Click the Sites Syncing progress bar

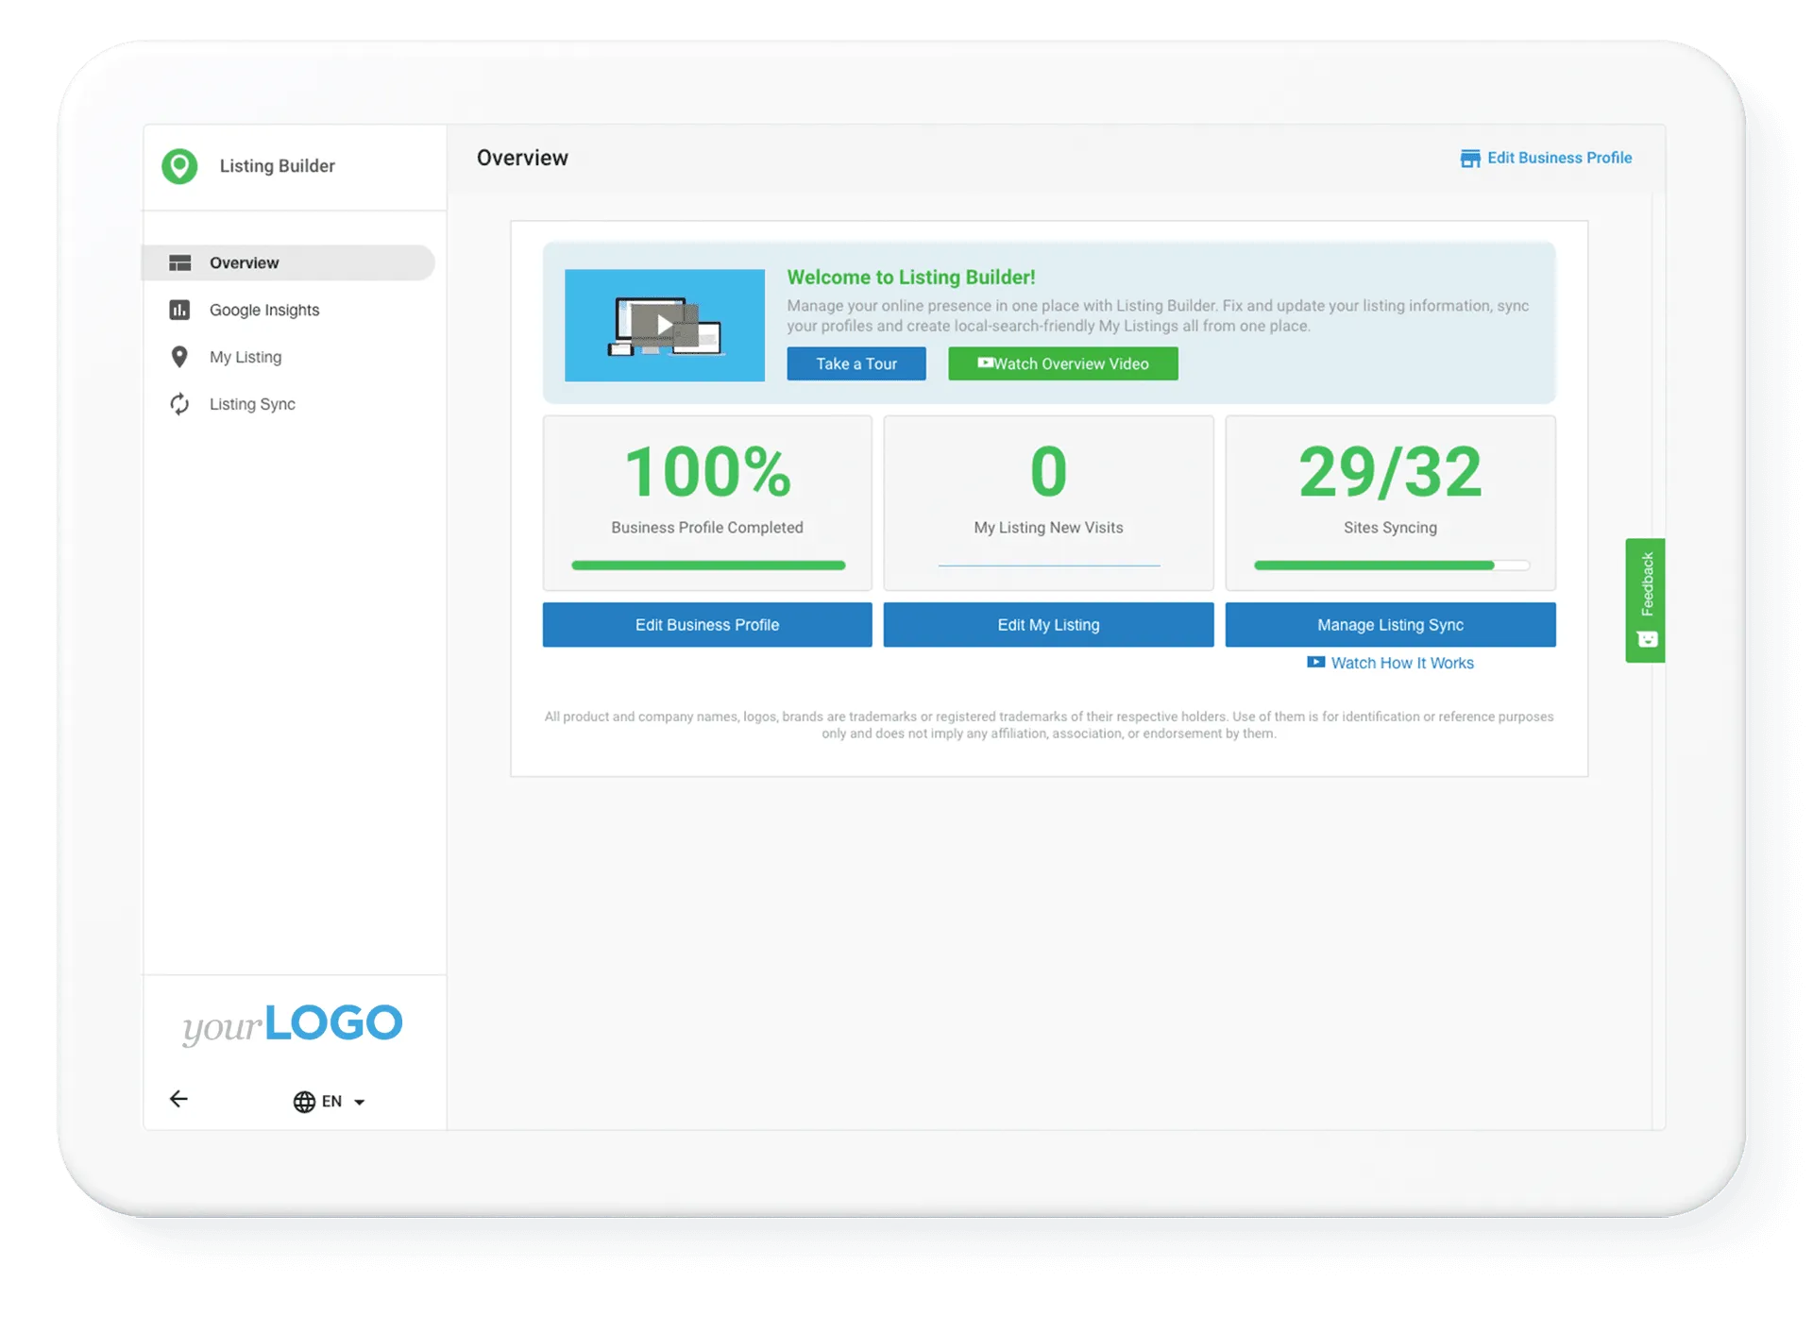(x=1390, y=565)
